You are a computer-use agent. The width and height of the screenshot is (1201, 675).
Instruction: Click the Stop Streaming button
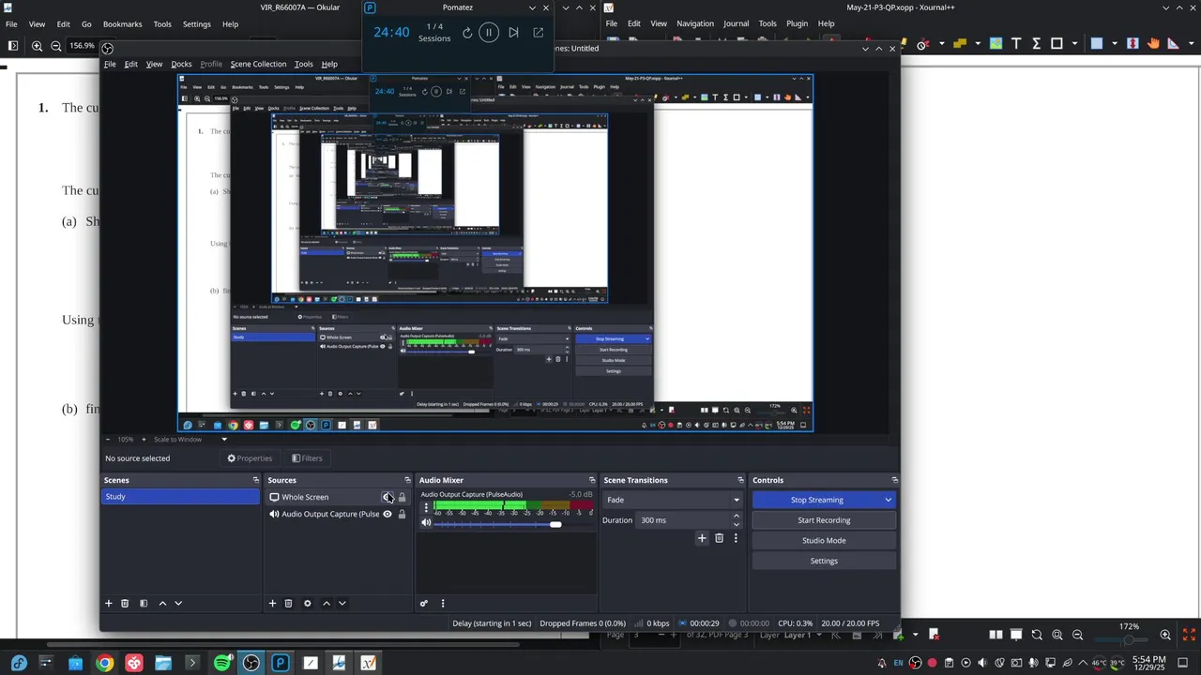point(817,500)
